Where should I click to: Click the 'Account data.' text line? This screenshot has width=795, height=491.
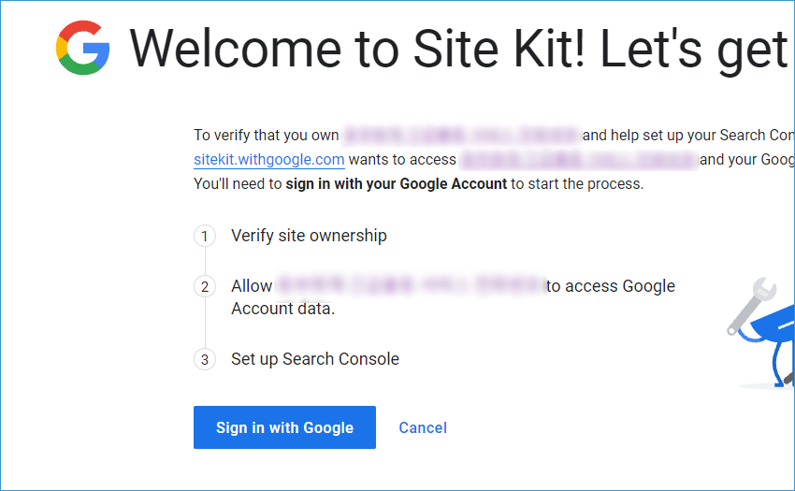282,309
